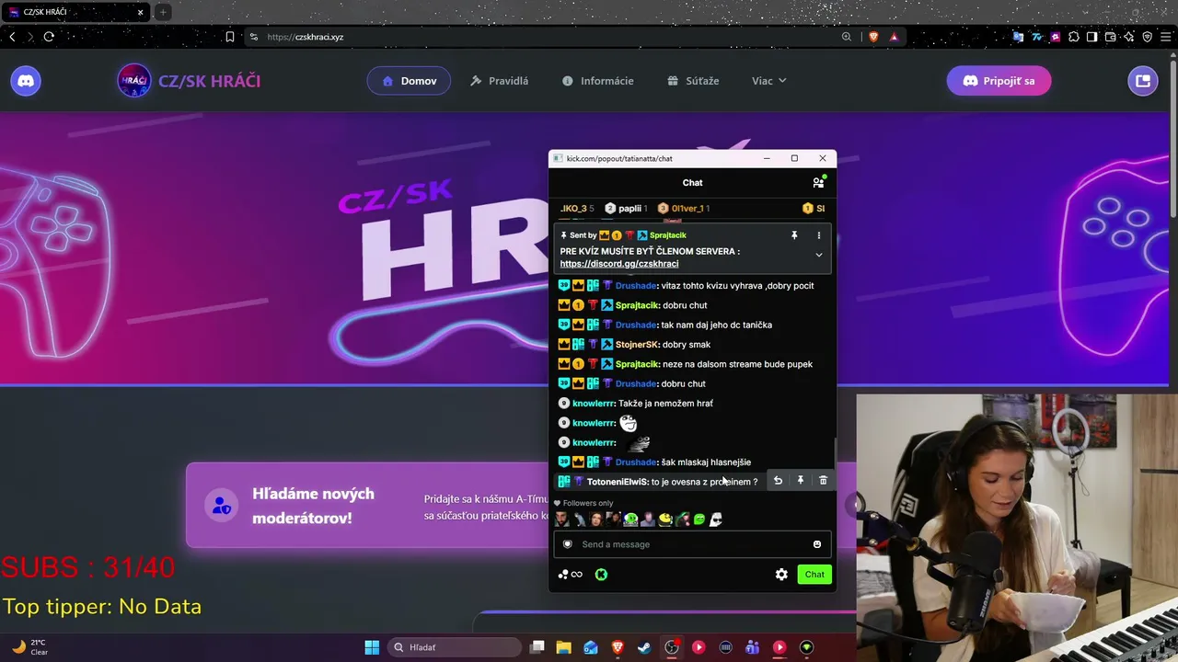Reload the page in the browser

point(49,37)
